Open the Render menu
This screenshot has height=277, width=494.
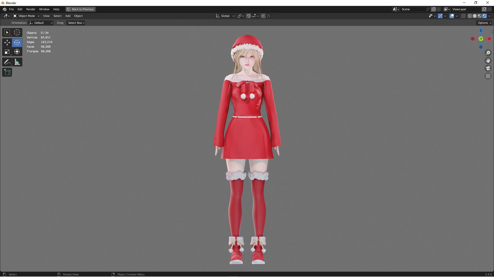pyautogui.click(x=31, y=9)
